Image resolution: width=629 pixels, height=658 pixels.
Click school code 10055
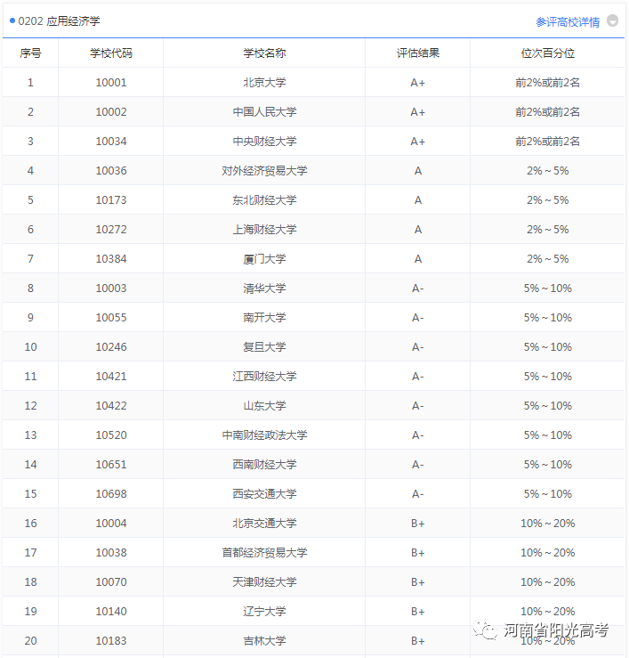[x=111, y=318]
